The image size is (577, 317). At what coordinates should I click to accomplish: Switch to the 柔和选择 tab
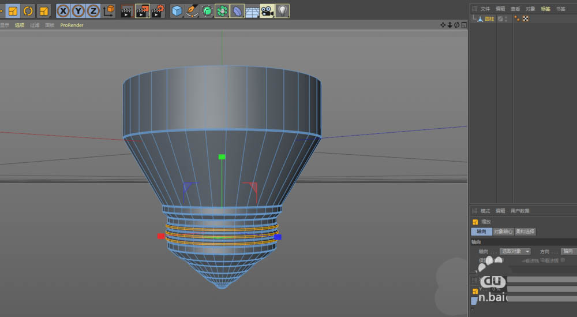tap(526, 232)
